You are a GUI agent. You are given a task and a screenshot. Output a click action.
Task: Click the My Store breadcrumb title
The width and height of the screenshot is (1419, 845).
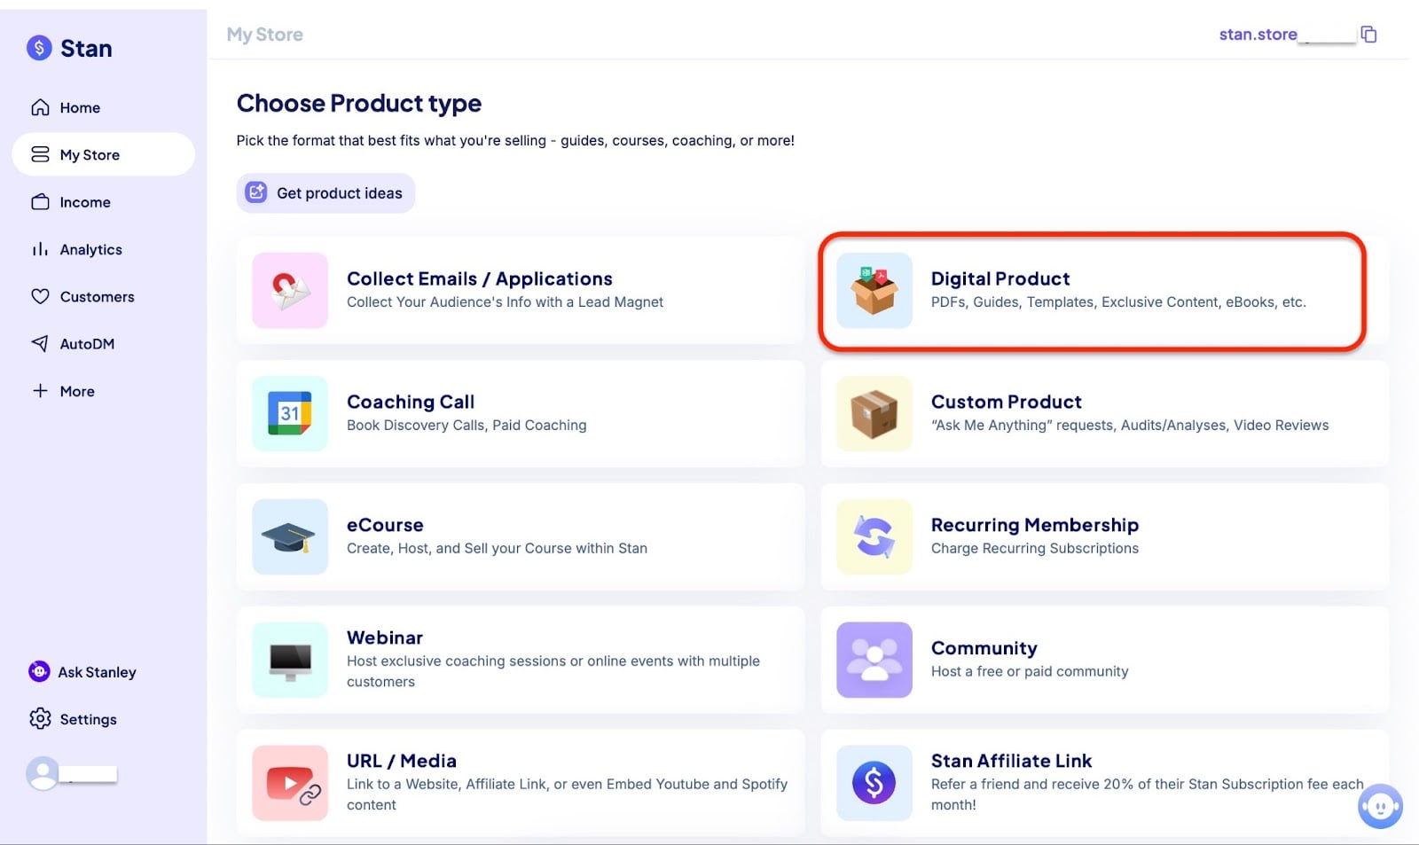point(264,35)
